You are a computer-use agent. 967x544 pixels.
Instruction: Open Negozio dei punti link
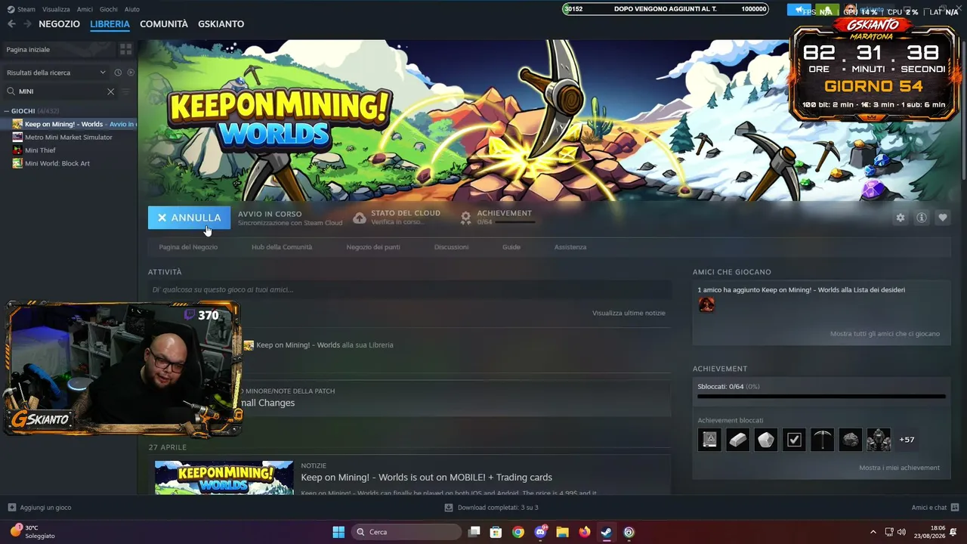click(x=373, y=247)
